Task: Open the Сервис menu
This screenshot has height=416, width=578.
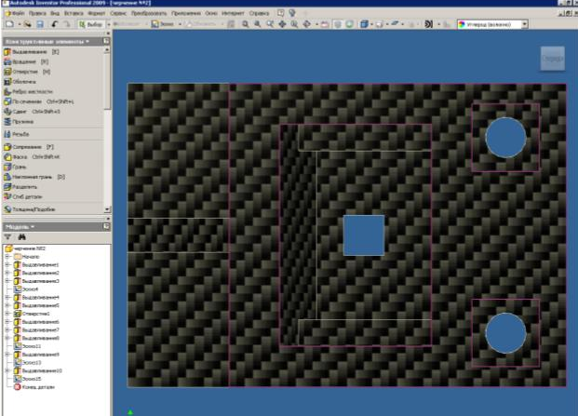Action: pyautogui.click(x=118, y=13)
